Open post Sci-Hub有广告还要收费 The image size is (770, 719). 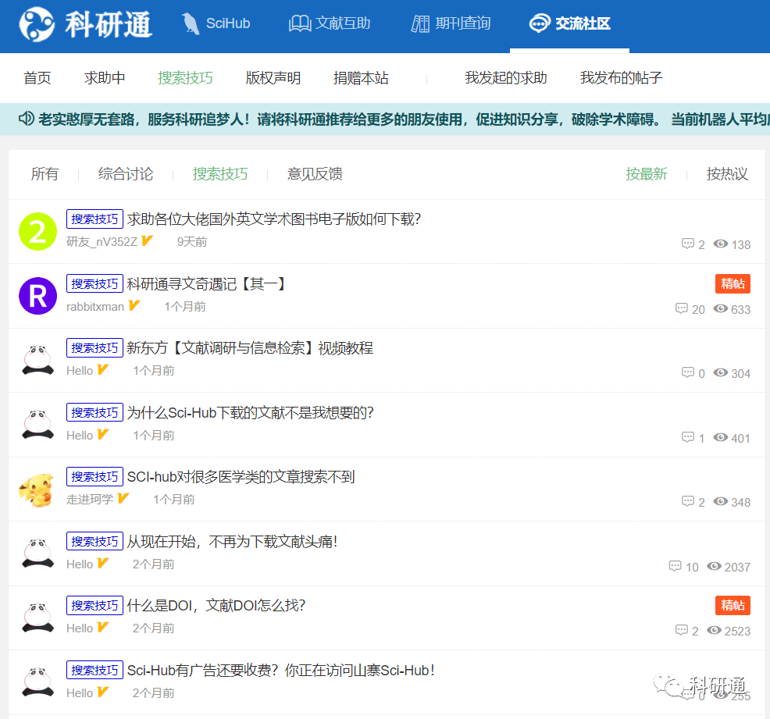click(281, 670)
